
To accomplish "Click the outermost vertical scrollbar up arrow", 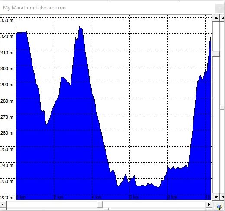I will 223,18.
